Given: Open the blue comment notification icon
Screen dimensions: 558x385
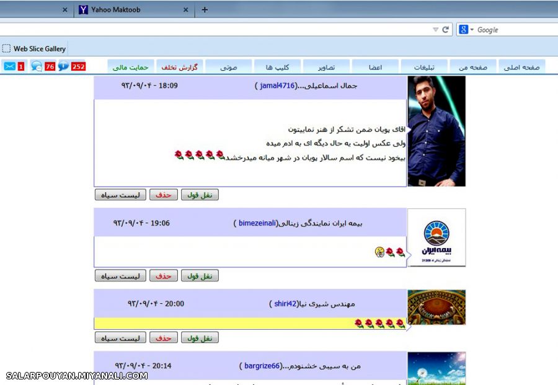Looking at the screenshot, I should coord(63,66).
